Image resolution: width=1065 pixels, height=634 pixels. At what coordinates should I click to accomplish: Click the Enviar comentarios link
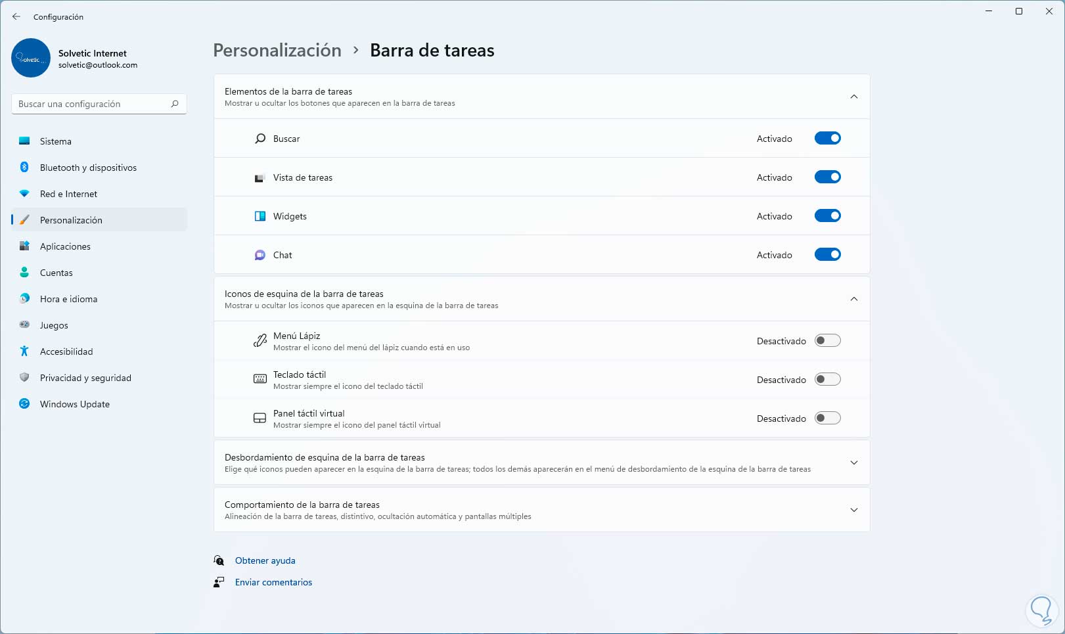[x=273, y=582]
